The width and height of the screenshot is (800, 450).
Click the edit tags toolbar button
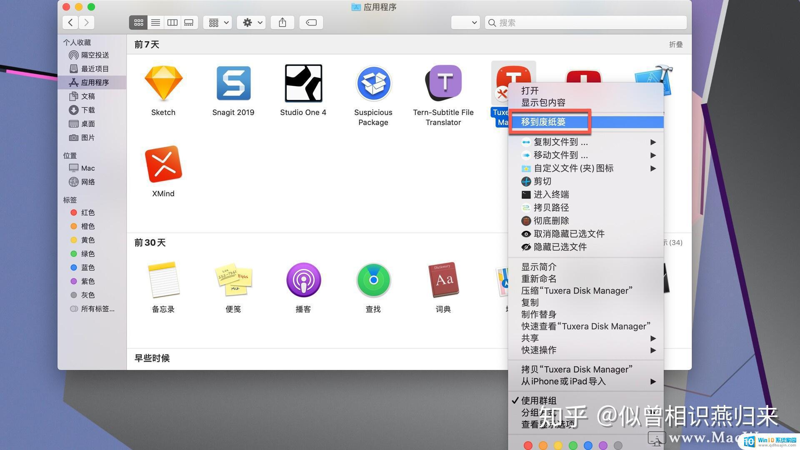[x=311, y=22]
